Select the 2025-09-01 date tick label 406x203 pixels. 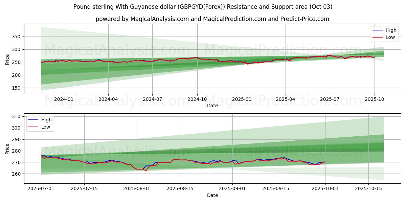pos(232,189)
